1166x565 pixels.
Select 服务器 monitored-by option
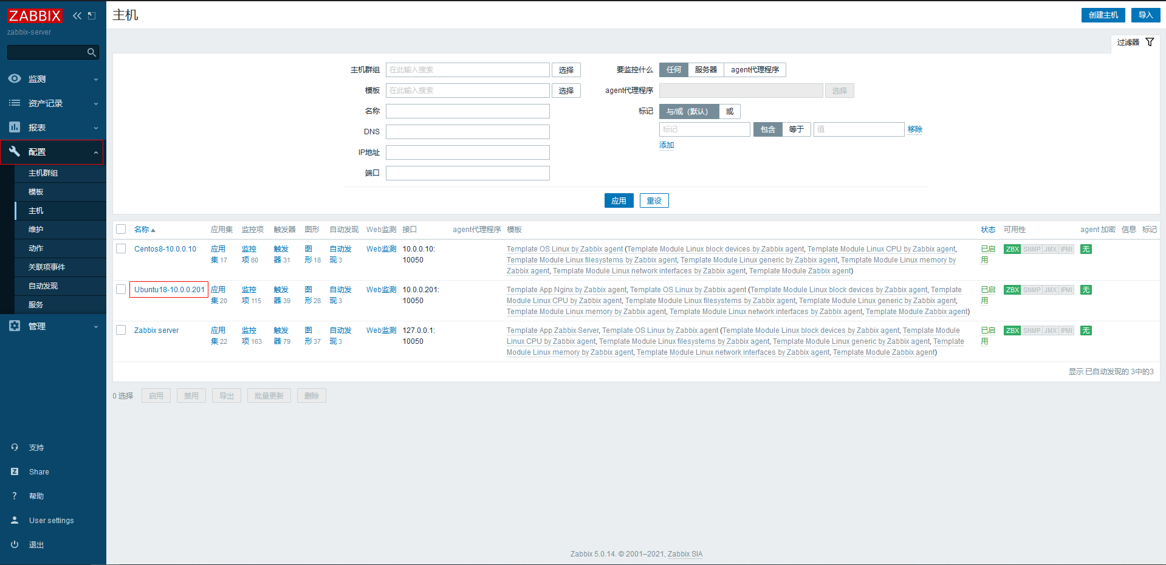706,70
